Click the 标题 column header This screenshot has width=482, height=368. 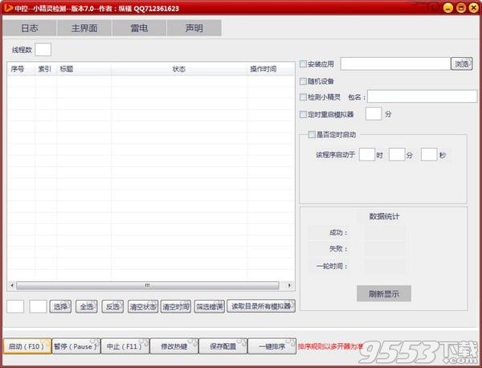(84, 69)
